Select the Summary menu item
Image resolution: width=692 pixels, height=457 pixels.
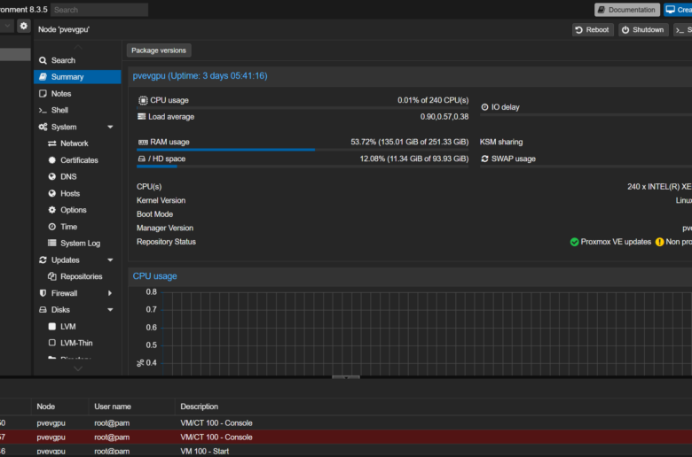coord(77,77)
